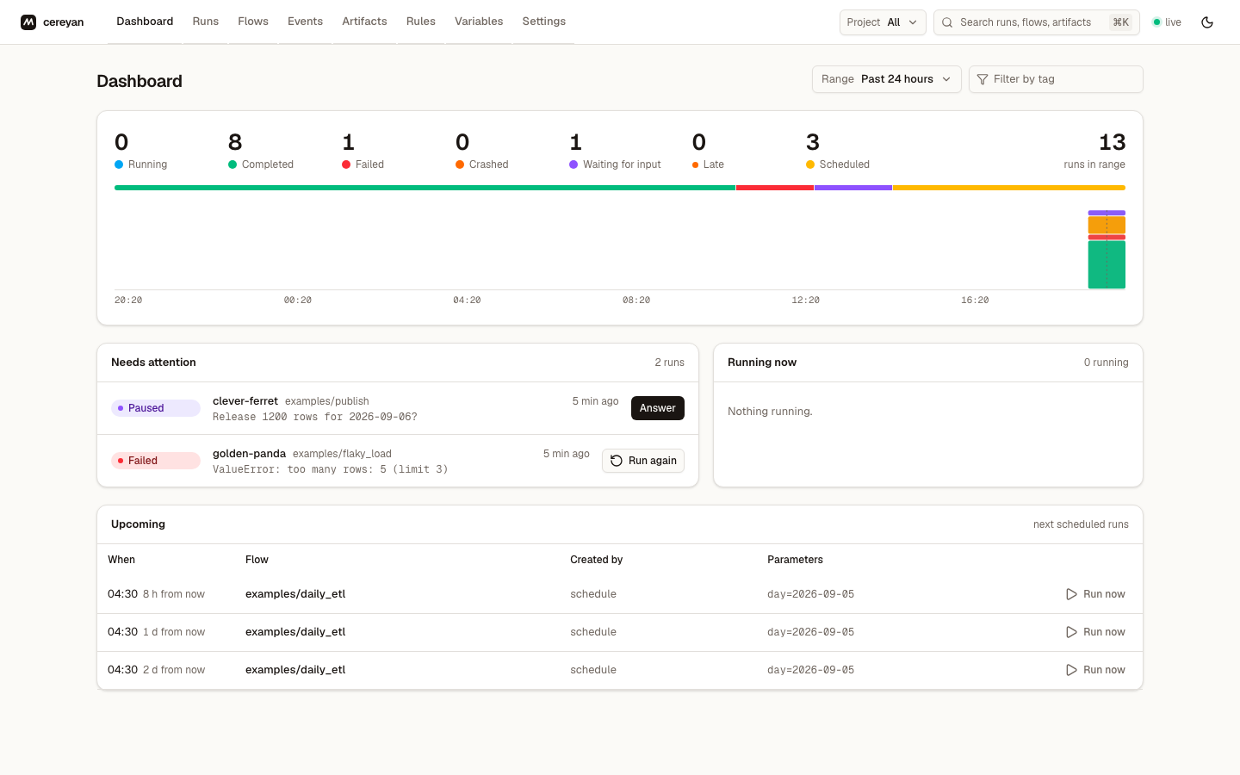Click the 0 running count label
This screenshot has height=775, width=1240.
pos(1106,363)
